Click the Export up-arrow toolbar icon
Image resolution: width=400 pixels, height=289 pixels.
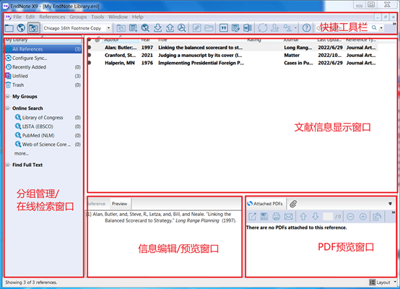[170, 28]
